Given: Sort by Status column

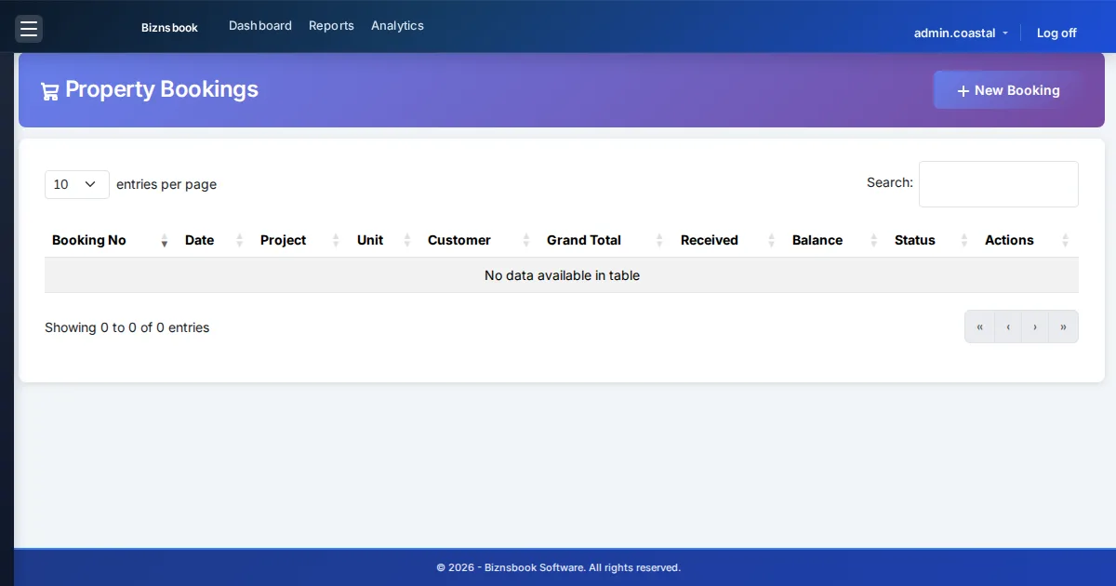Looking at the screenshot, I should pos(932,240).
